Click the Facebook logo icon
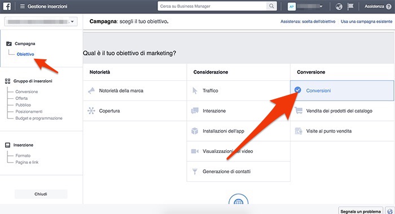This screenshot has width=395, height=214. pyautogui.click(x=7, y=6)
